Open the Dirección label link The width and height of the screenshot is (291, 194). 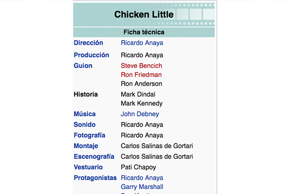[88, 43]
